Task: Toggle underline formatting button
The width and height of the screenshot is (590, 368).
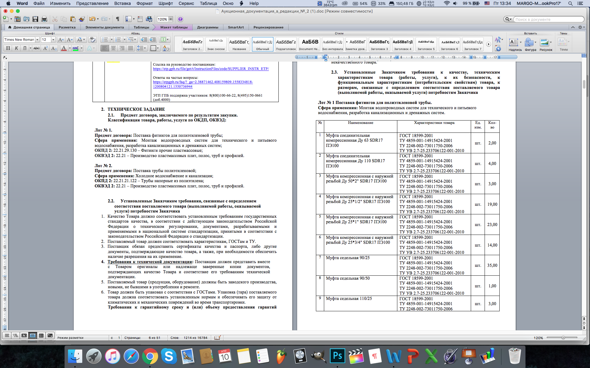Action: pos(25,48)
